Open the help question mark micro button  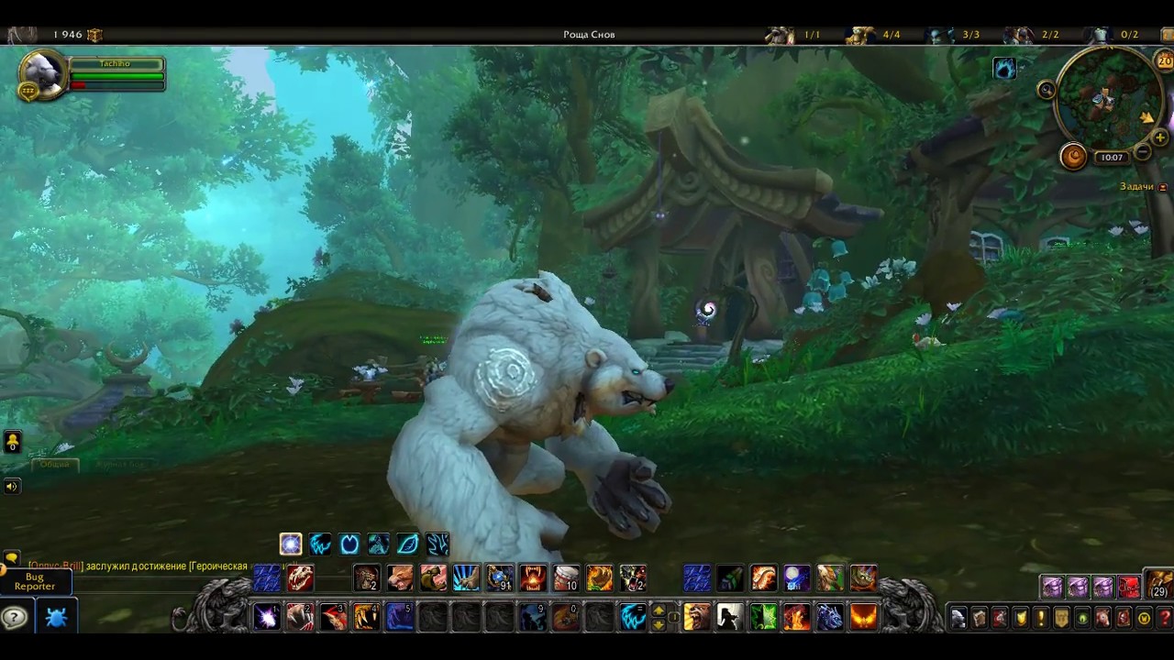click(x=1164, y=618)
